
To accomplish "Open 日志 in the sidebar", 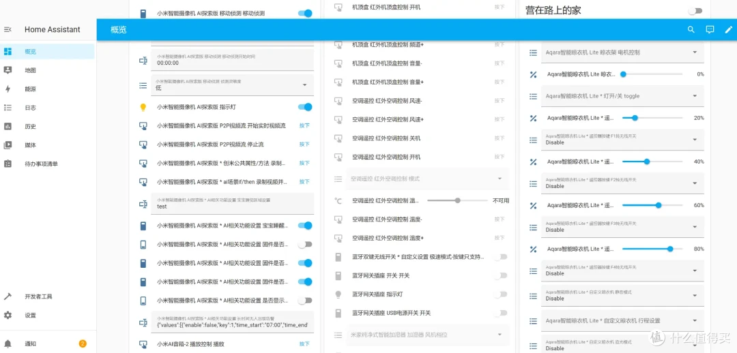I will pos(48,108).
